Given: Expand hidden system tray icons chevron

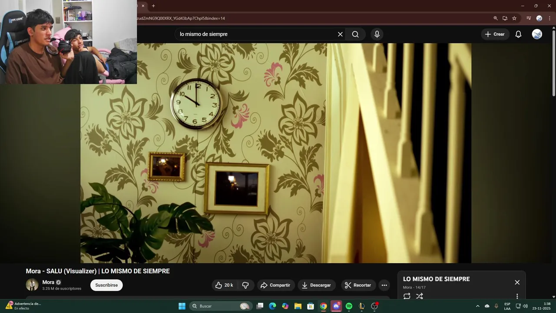Looking at the screenshot, I should tap(478, 306).
